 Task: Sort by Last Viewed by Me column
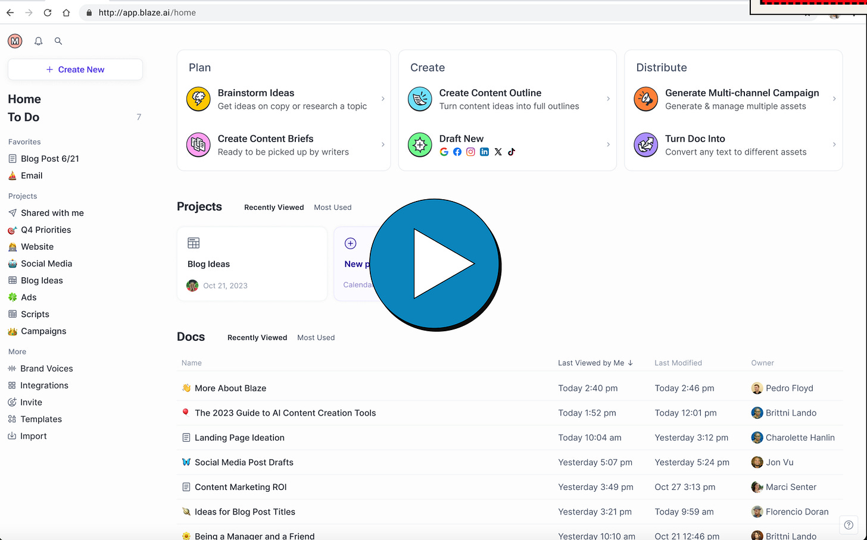595,363
